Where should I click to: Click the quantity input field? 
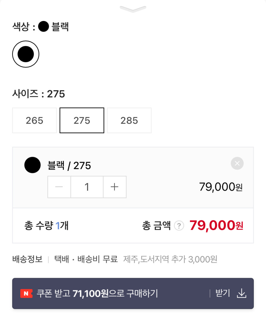87,187
